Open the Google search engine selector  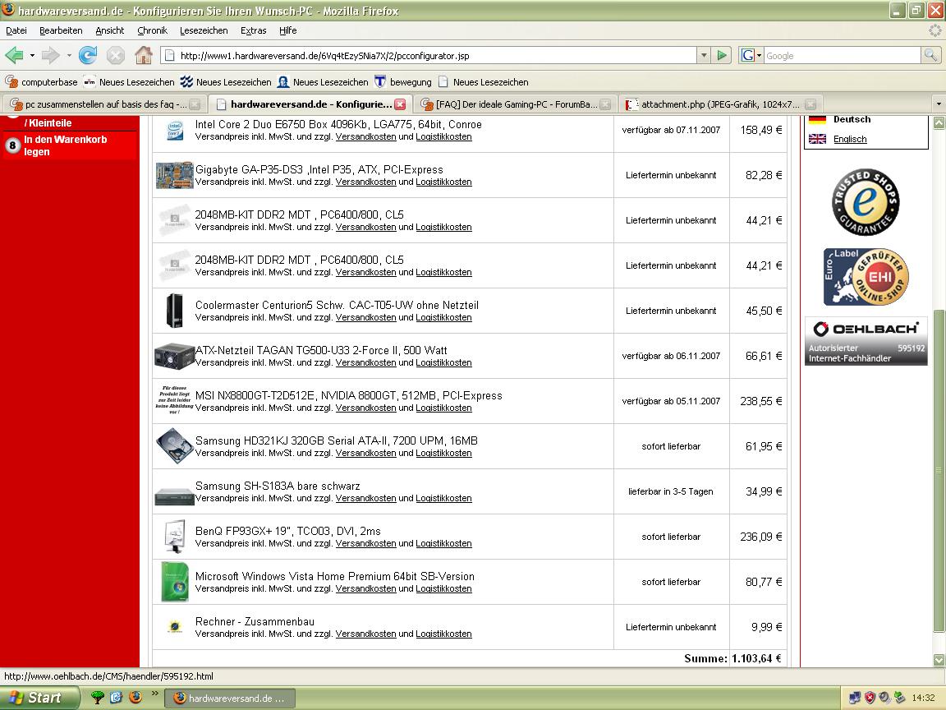coord(751,56)
